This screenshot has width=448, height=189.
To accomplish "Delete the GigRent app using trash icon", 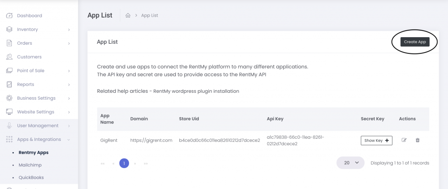I will tap(417, 140).
